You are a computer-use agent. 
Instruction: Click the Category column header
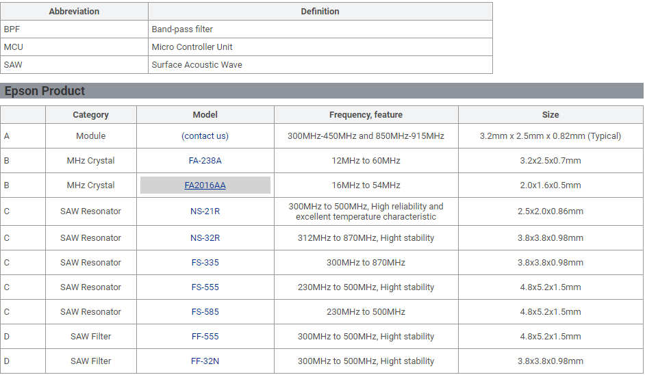[90, 115]
